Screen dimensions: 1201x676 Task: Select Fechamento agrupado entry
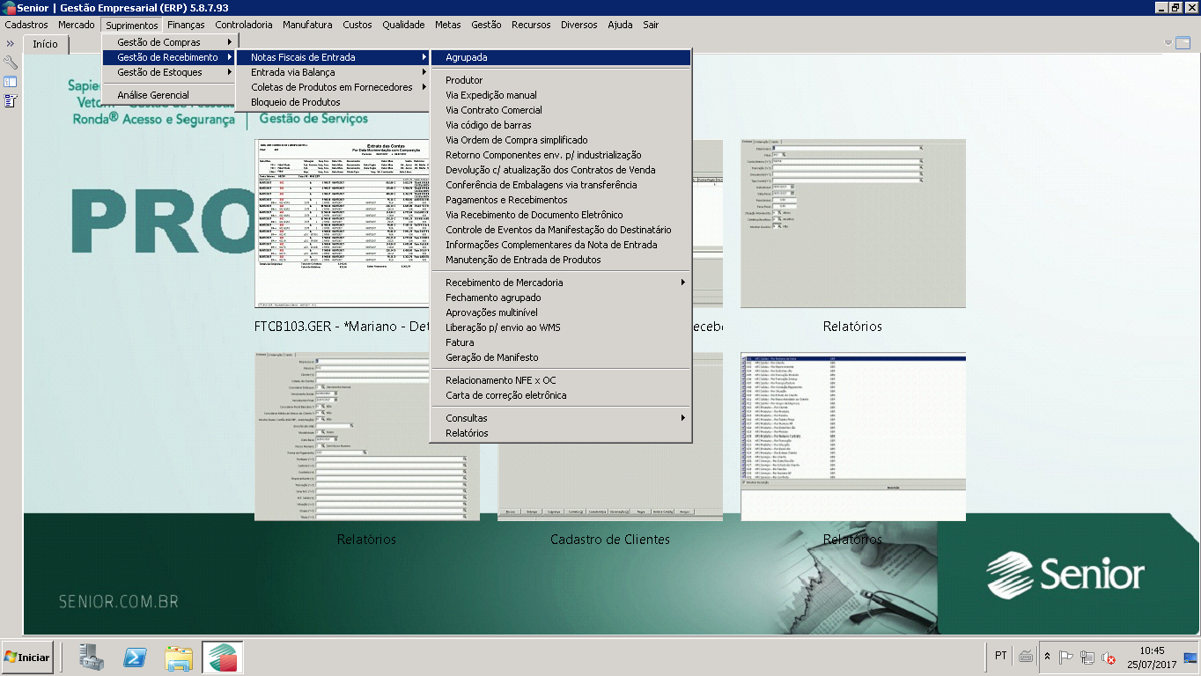561,298
